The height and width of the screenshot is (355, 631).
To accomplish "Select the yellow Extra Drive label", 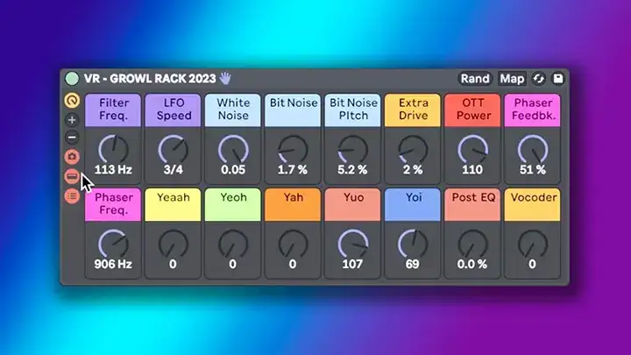I will 413,110.
